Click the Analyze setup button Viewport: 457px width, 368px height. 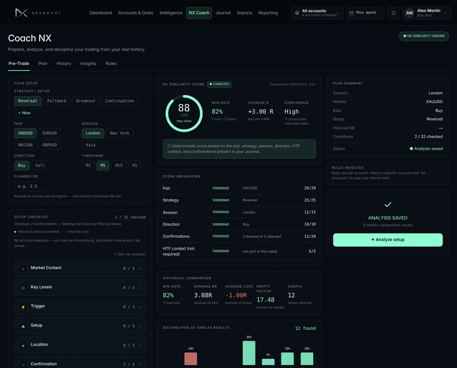point(388,240)
